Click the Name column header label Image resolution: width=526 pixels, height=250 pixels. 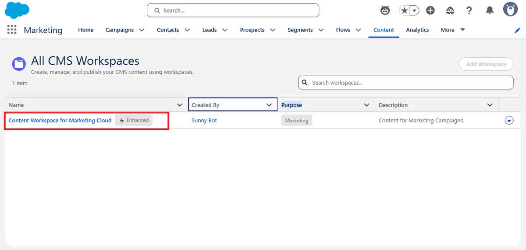[x=16, y=105]
